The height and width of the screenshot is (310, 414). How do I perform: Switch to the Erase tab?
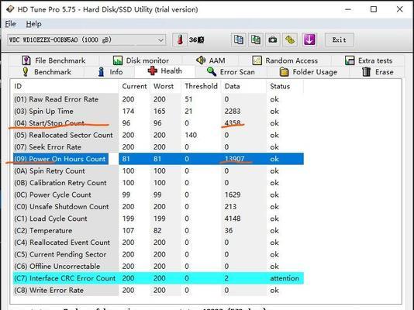378,72
